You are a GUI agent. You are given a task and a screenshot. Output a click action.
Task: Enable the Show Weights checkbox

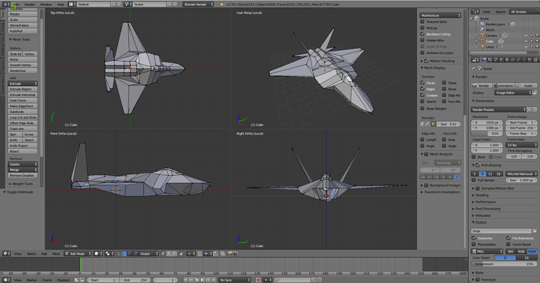pyautogui.click(x=423, y=109)
